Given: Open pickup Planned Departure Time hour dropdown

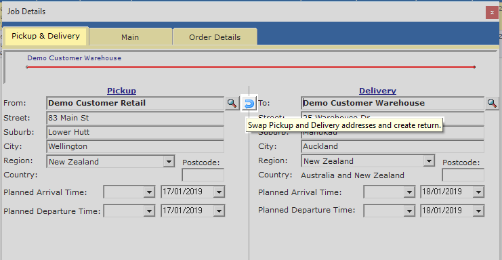Looking at the screenshot, I should pyautogui.click(x=149, y=211).
